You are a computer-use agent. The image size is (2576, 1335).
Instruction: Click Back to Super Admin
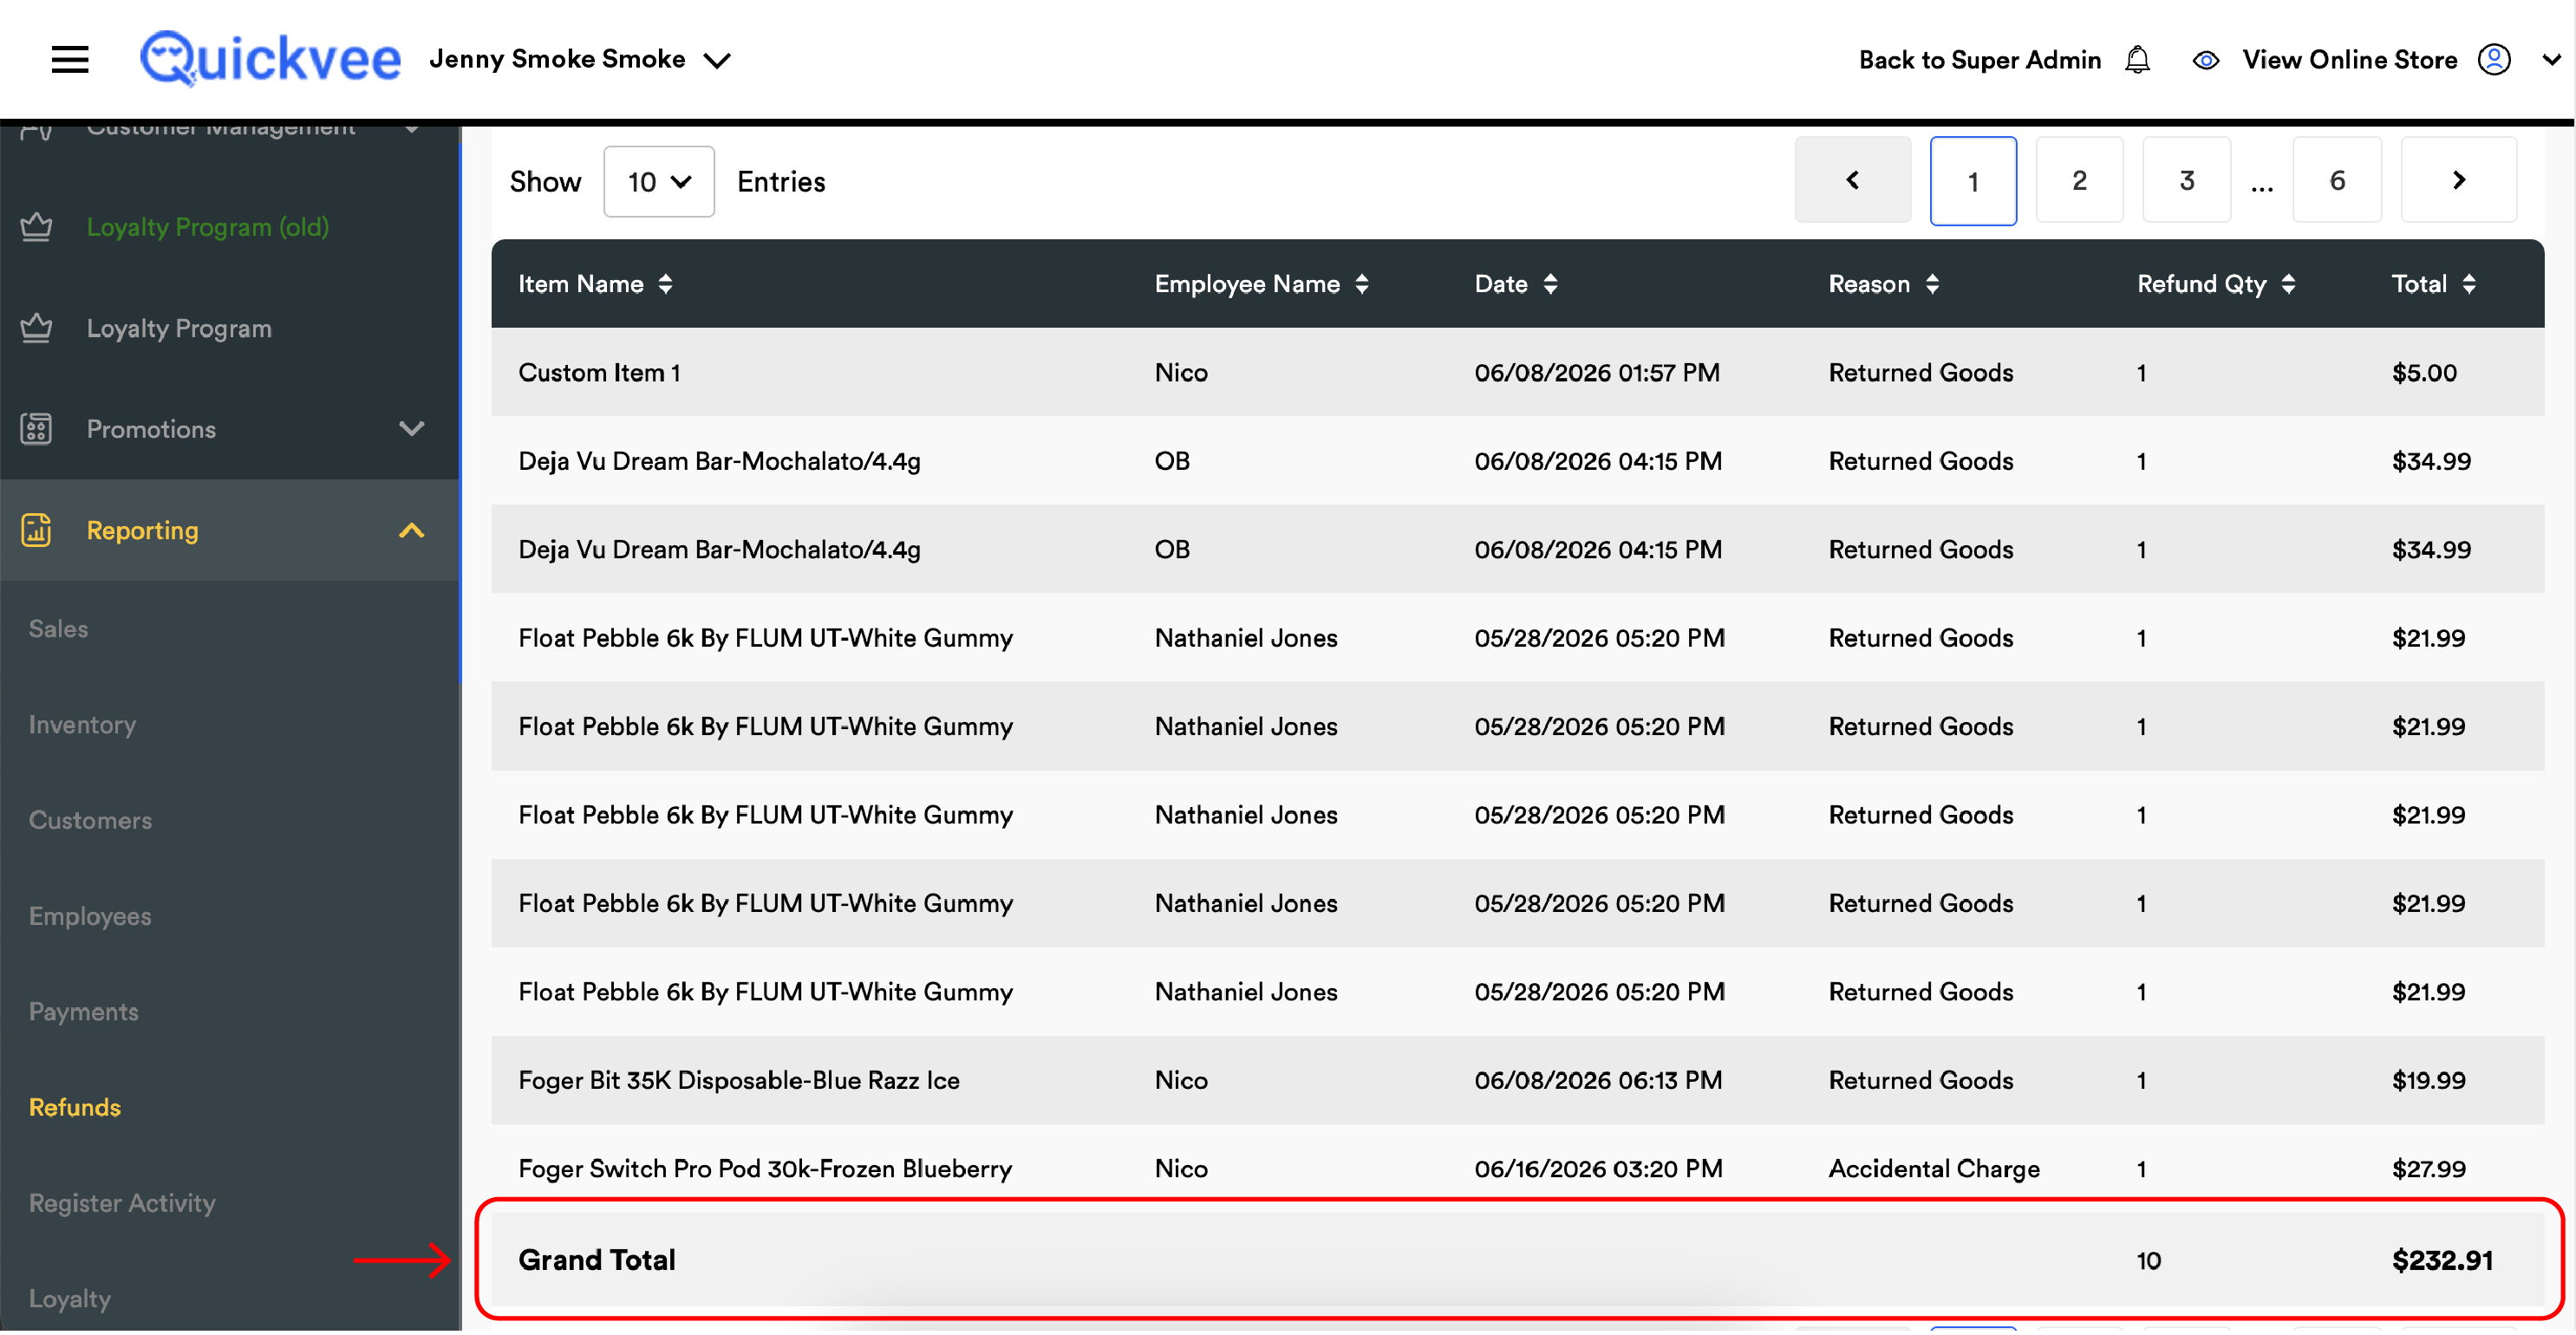click(x=1979, y=60)
